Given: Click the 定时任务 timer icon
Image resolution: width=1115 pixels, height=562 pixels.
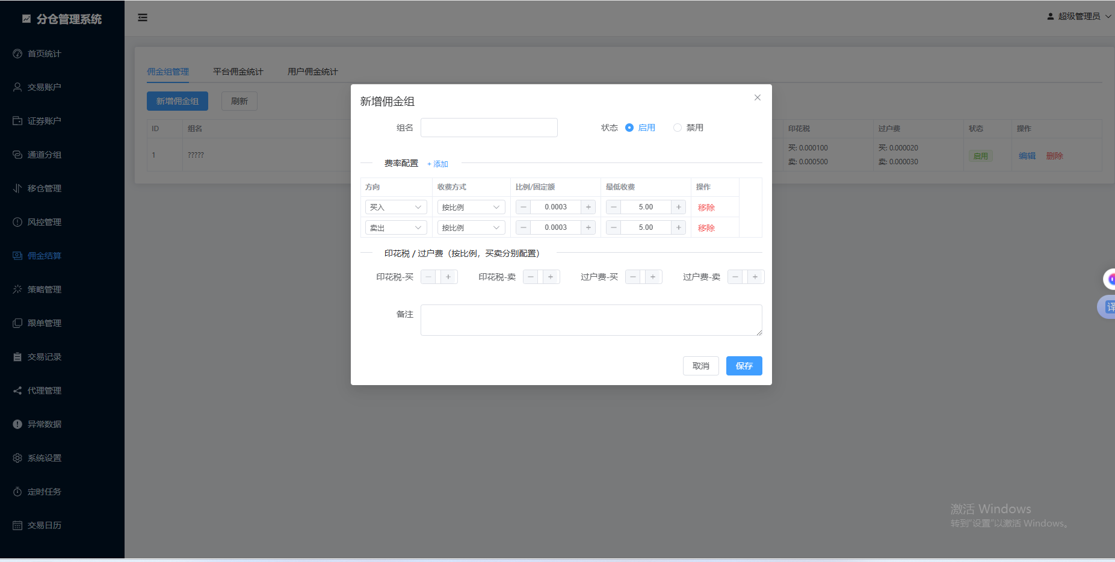Looking at the screenshot, I should [17, 492].
